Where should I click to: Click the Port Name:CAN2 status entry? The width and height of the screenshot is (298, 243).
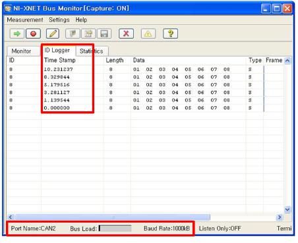[x=34, y=229]
